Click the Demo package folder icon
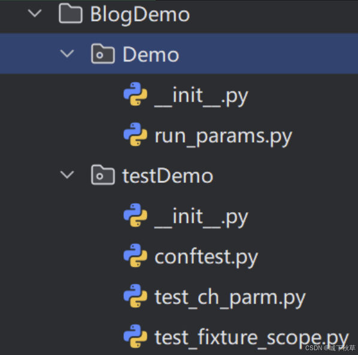 (103, 54)
